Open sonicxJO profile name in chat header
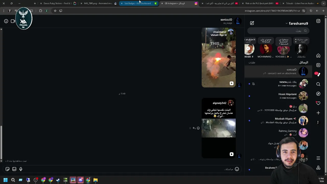 pyautogui.click(x=226, y=20)
